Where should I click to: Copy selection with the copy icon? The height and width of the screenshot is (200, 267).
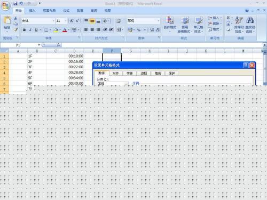click(15, 24)
